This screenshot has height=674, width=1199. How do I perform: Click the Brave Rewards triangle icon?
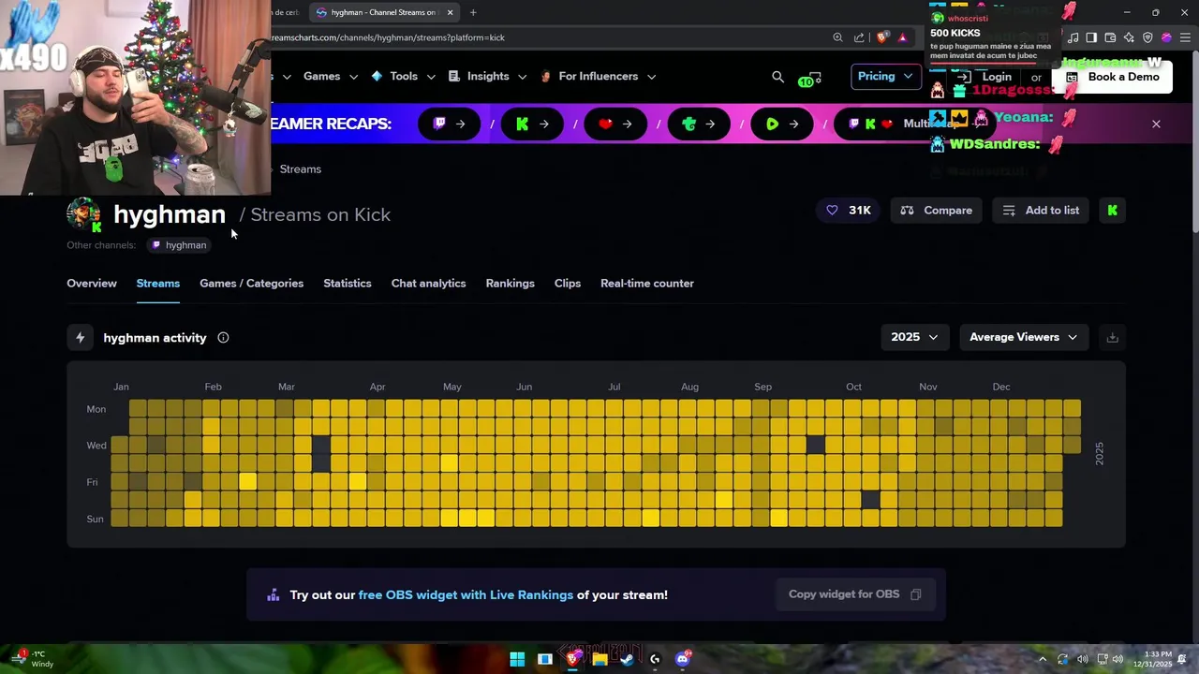[902, 37]
